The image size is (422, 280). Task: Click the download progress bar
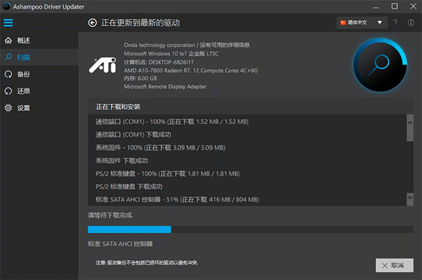coord(250,229)
